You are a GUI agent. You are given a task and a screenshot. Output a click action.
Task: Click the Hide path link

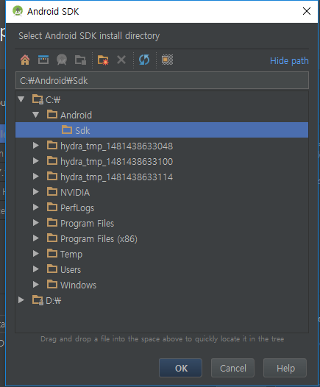click(x=289, y=61)
